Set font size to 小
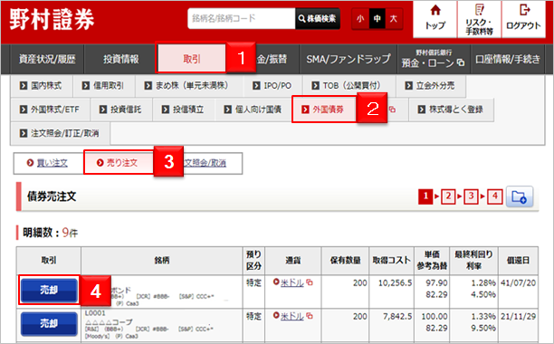The height and width of the screenshot is (344, 554). (x=360, y=19)
